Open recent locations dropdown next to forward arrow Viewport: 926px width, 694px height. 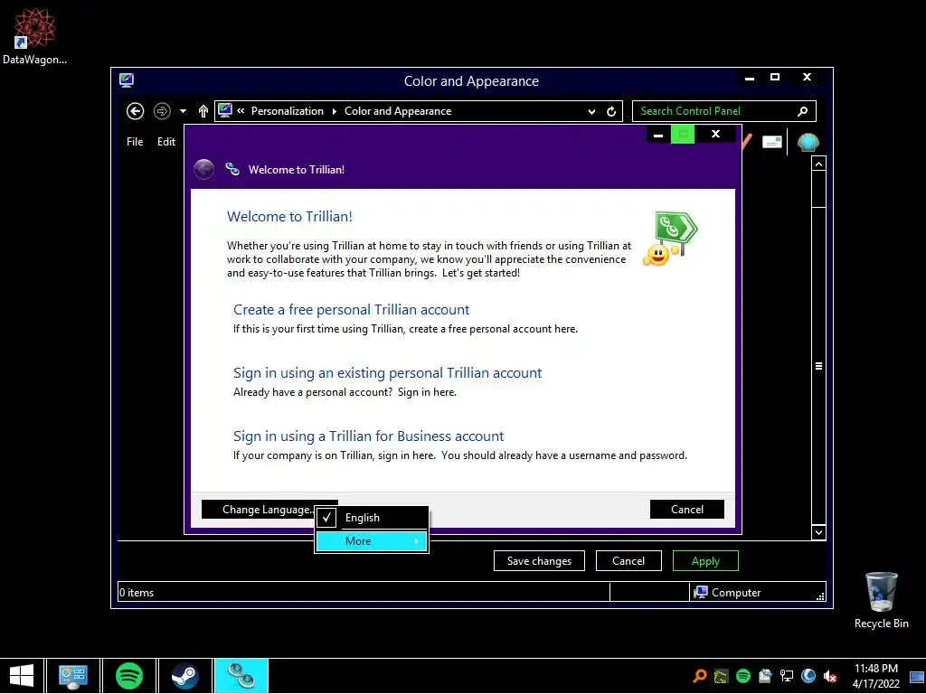coord(183,111)
